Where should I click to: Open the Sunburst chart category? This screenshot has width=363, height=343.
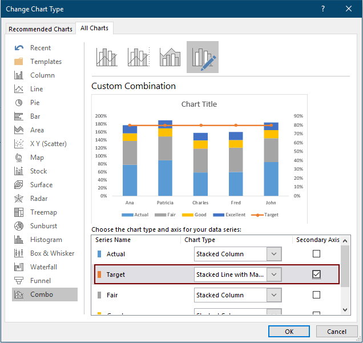tap(44, 226)
